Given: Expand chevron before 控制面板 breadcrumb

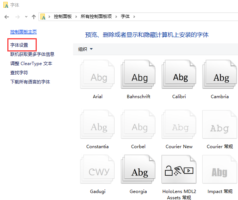Looking at the screenshot, I should tap(49, 17).
